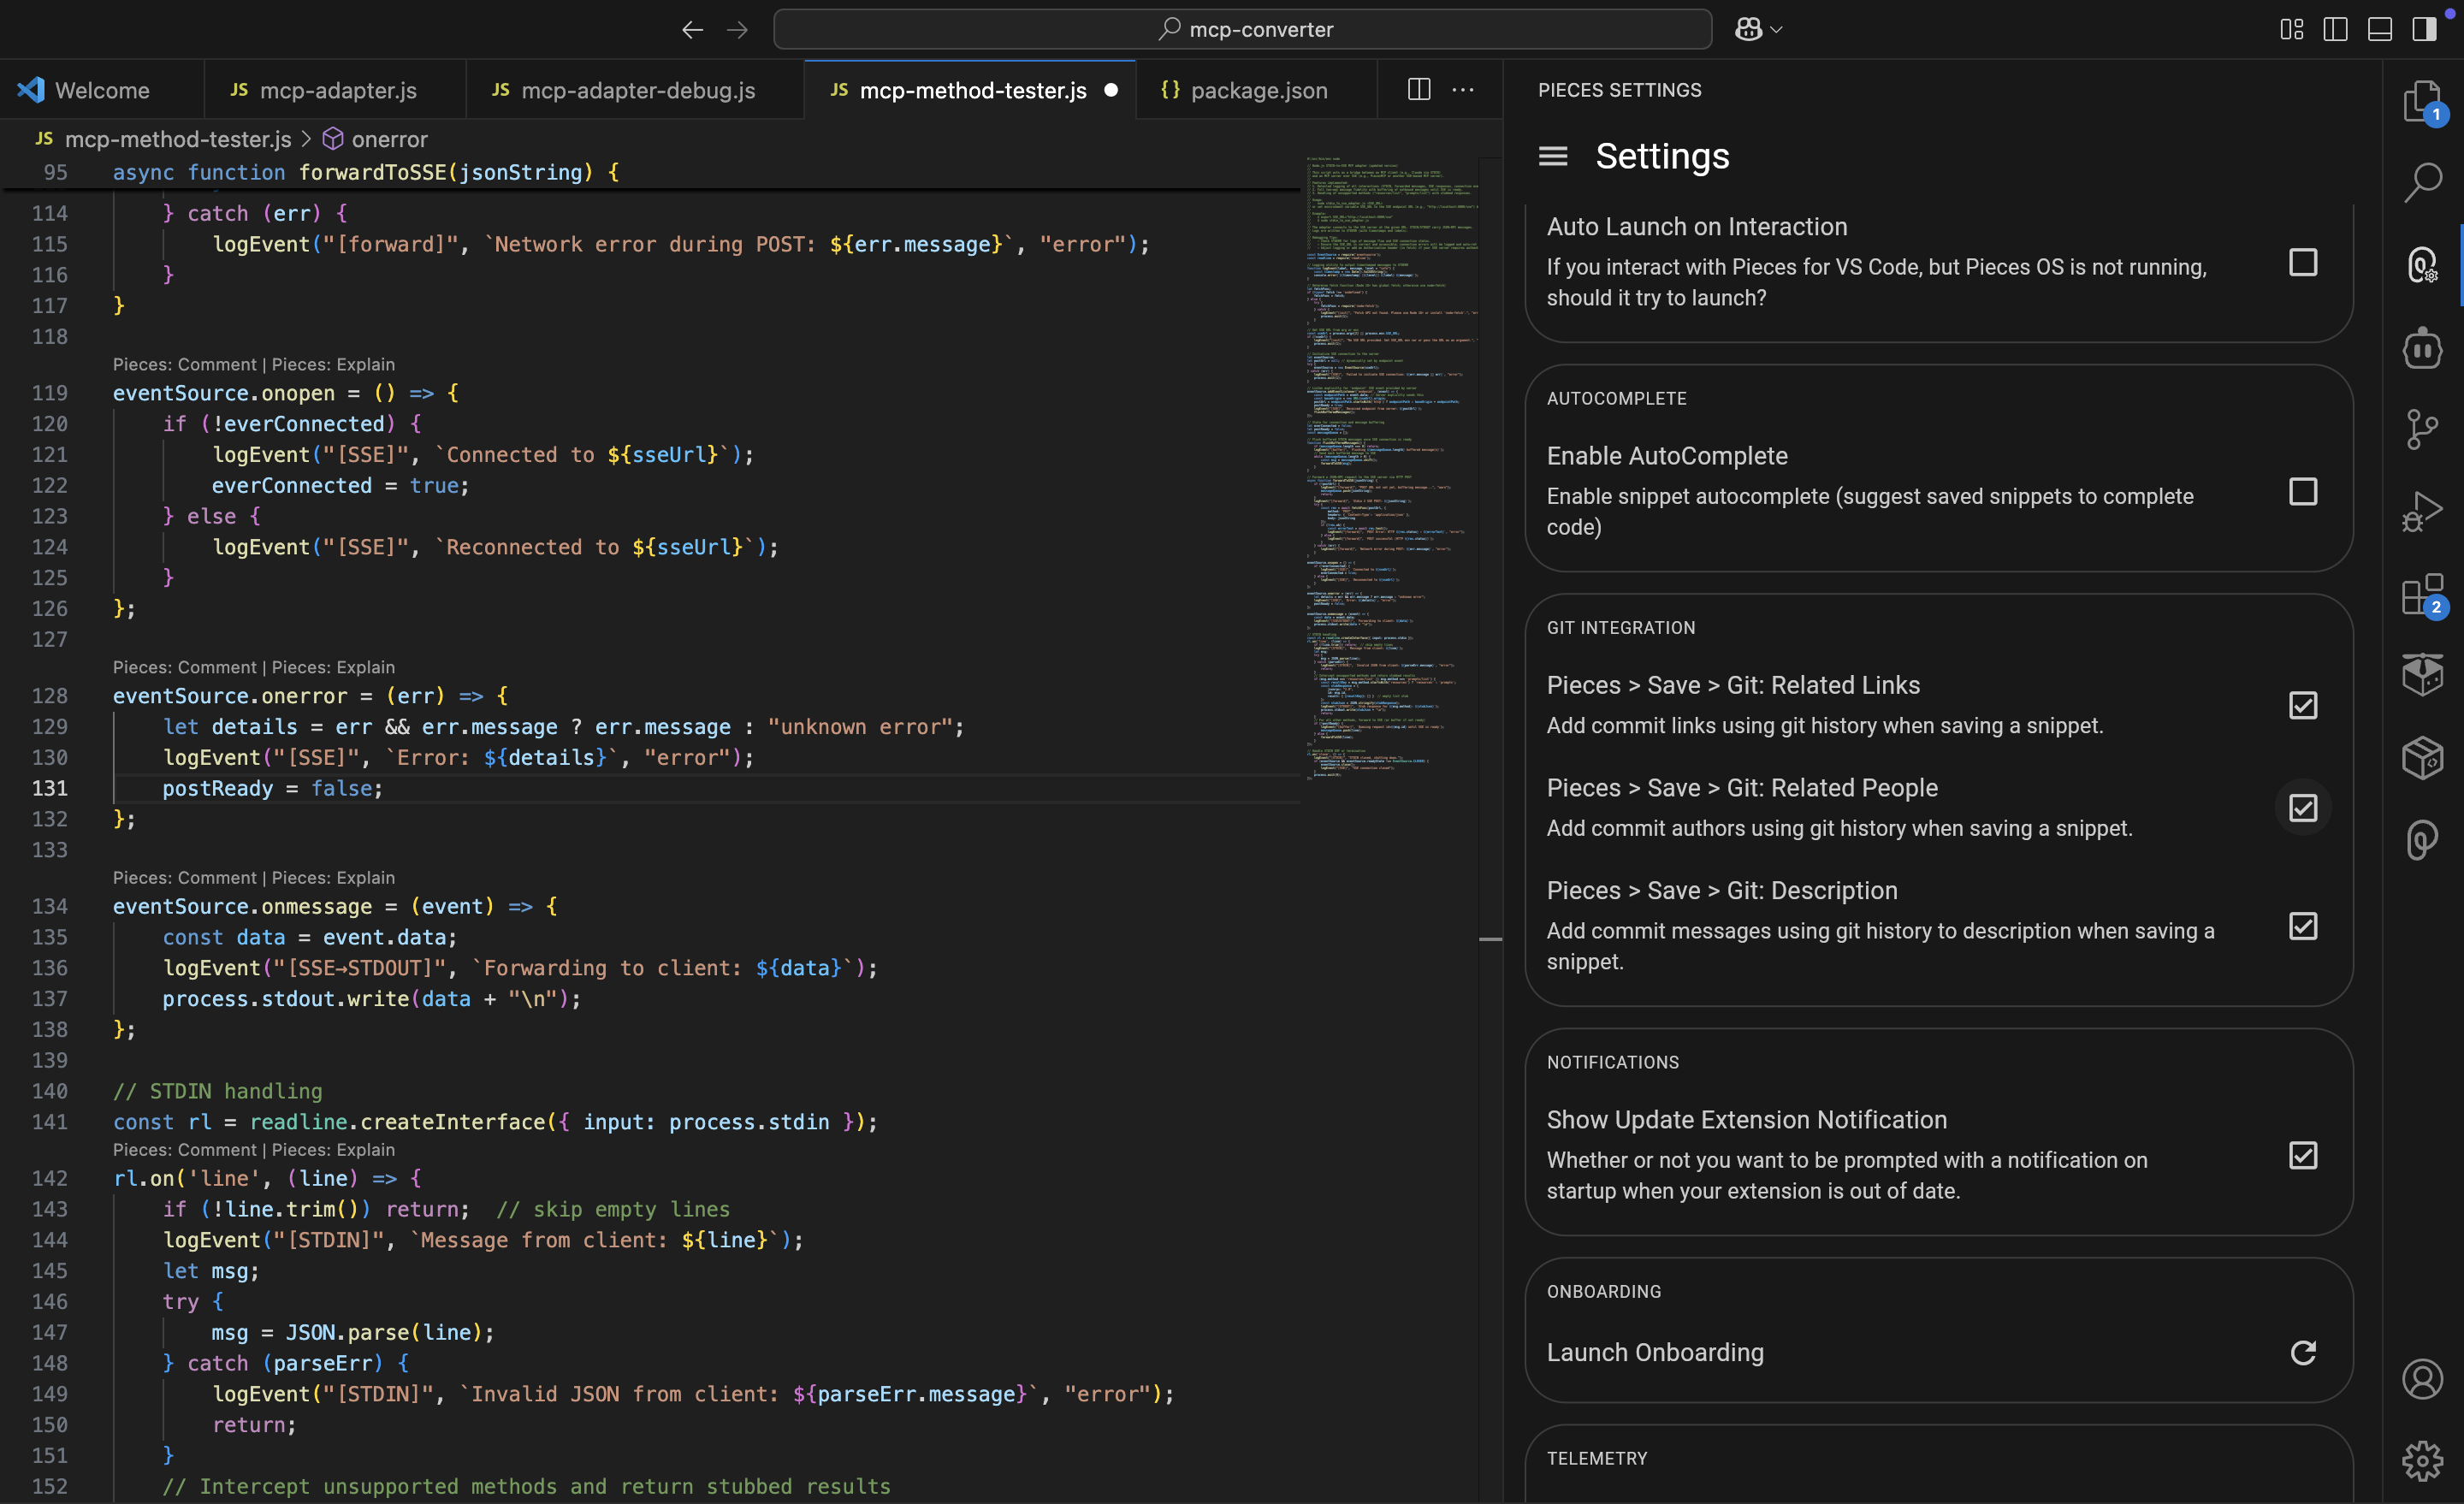Open the Pieces logo icon below cube
This screenshot has width=2464, height=1504.
2422,840
